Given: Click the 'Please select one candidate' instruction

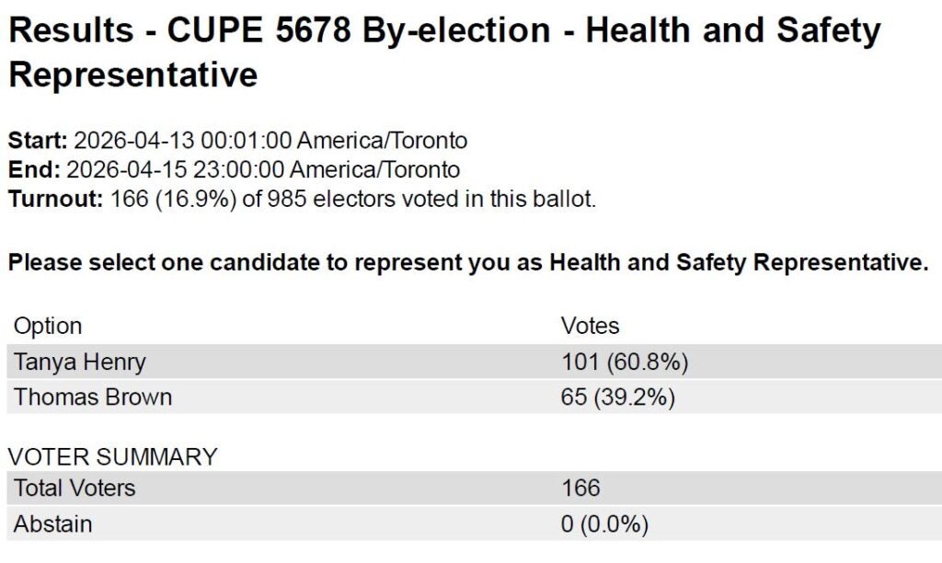Looking at the screenshot, I should click(468, 263).
